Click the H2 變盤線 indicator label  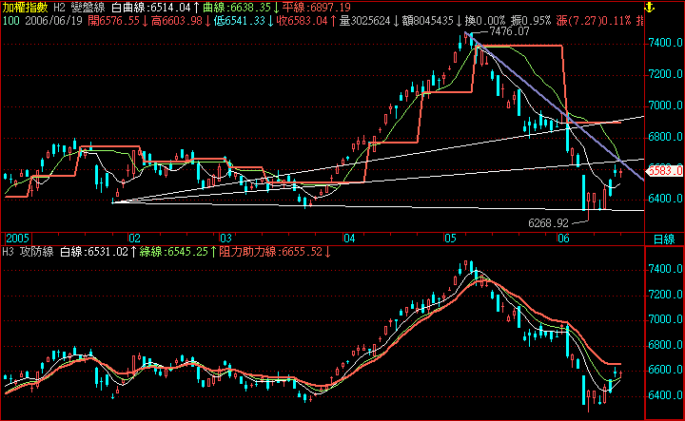pyautogui.click(x=79, y=8)
